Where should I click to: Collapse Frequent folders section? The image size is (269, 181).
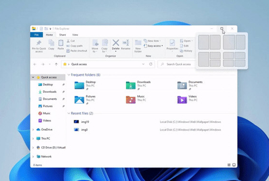point(69,75)
